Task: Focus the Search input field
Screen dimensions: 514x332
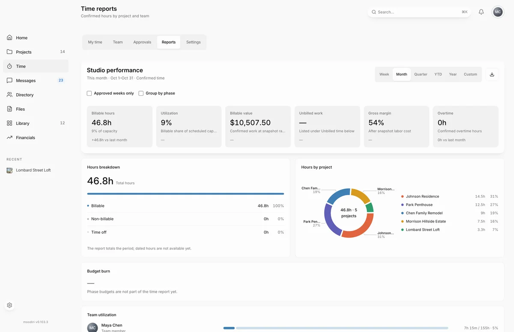Action: [x=419, y=12]
